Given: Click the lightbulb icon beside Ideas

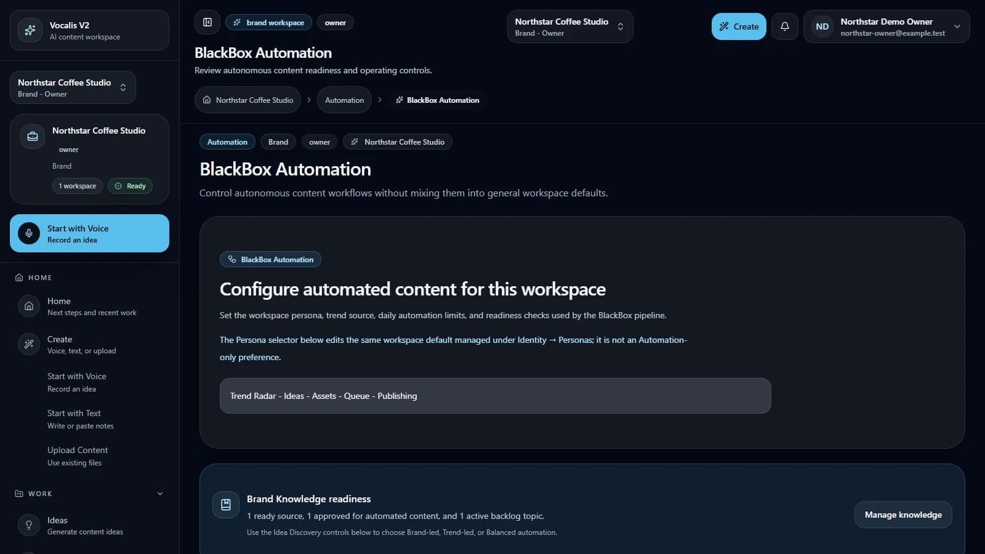Looking at the screenshot, I should (x=28, y=525).
